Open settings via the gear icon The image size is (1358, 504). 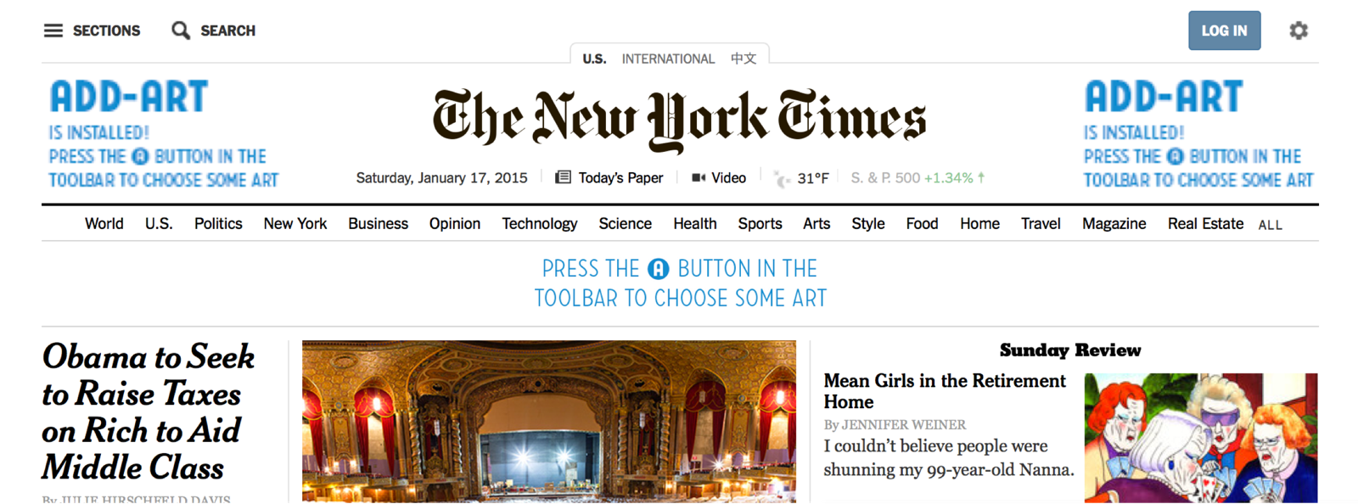coord(1299,31)
